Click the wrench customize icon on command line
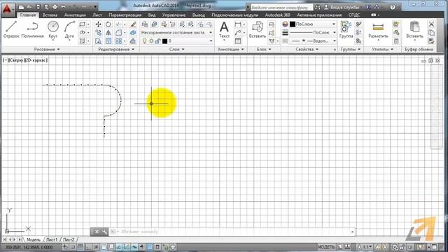The height and width of the screenshot is (252, 448). pos(104,232)
